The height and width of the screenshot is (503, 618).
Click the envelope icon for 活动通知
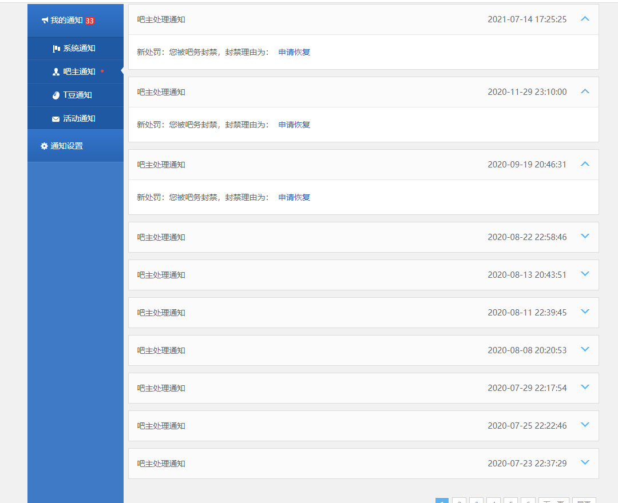pyautogui.click(x=56, y=119)
